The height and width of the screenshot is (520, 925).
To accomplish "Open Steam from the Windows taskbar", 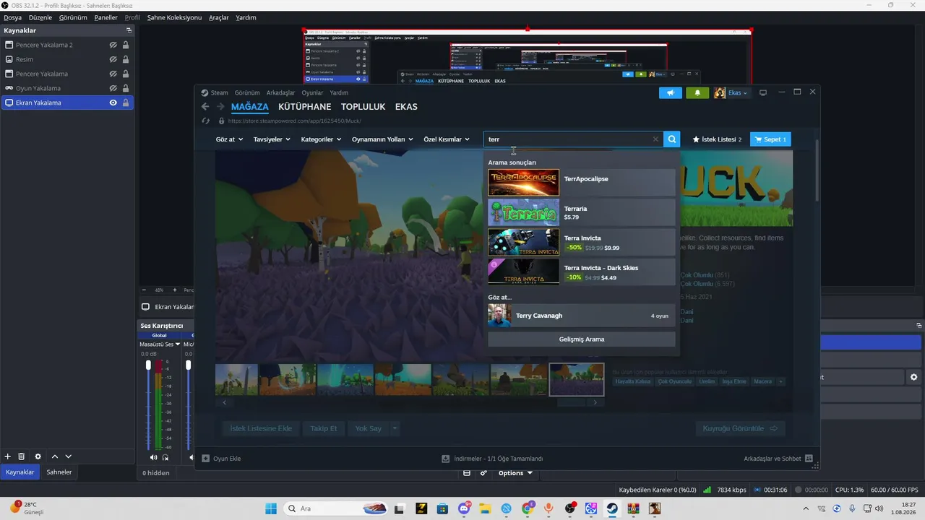I will click(x=612, y=508).
